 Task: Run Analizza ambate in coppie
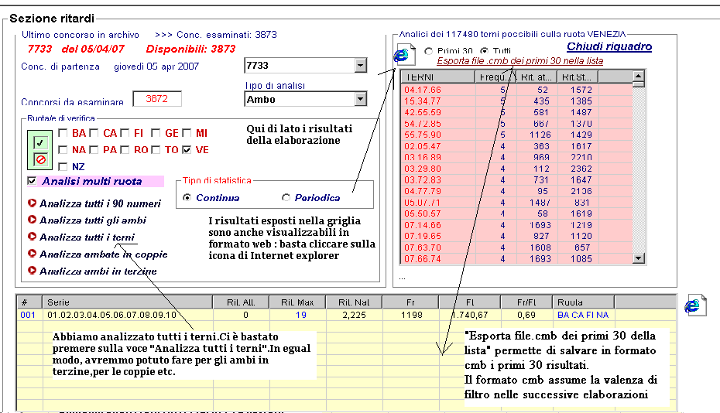pyautogui.click(x=103, y=254)
